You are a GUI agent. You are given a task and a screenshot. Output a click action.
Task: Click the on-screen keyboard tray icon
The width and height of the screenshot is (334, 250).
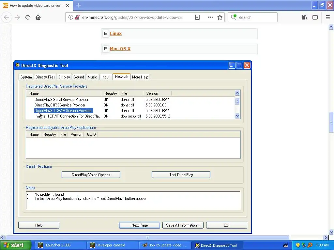click(x=286, y=245)
